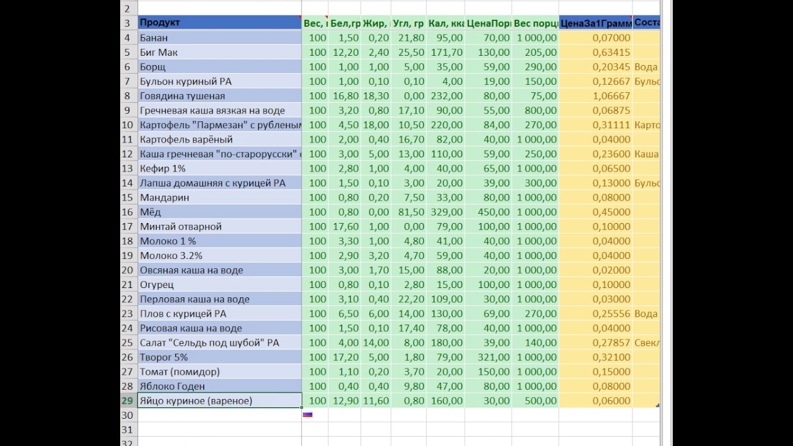Click Картофель "Пармезан" calorie value 220,00
Image resolution: width=793 pixels, height=446 pixels.
[445, 125]
